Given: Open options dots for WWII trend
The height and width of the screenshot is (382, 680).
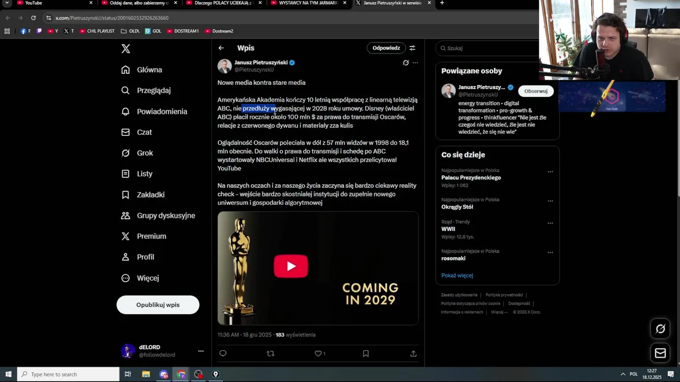Looking at the screenshot, I should click(x=550, y=223).
